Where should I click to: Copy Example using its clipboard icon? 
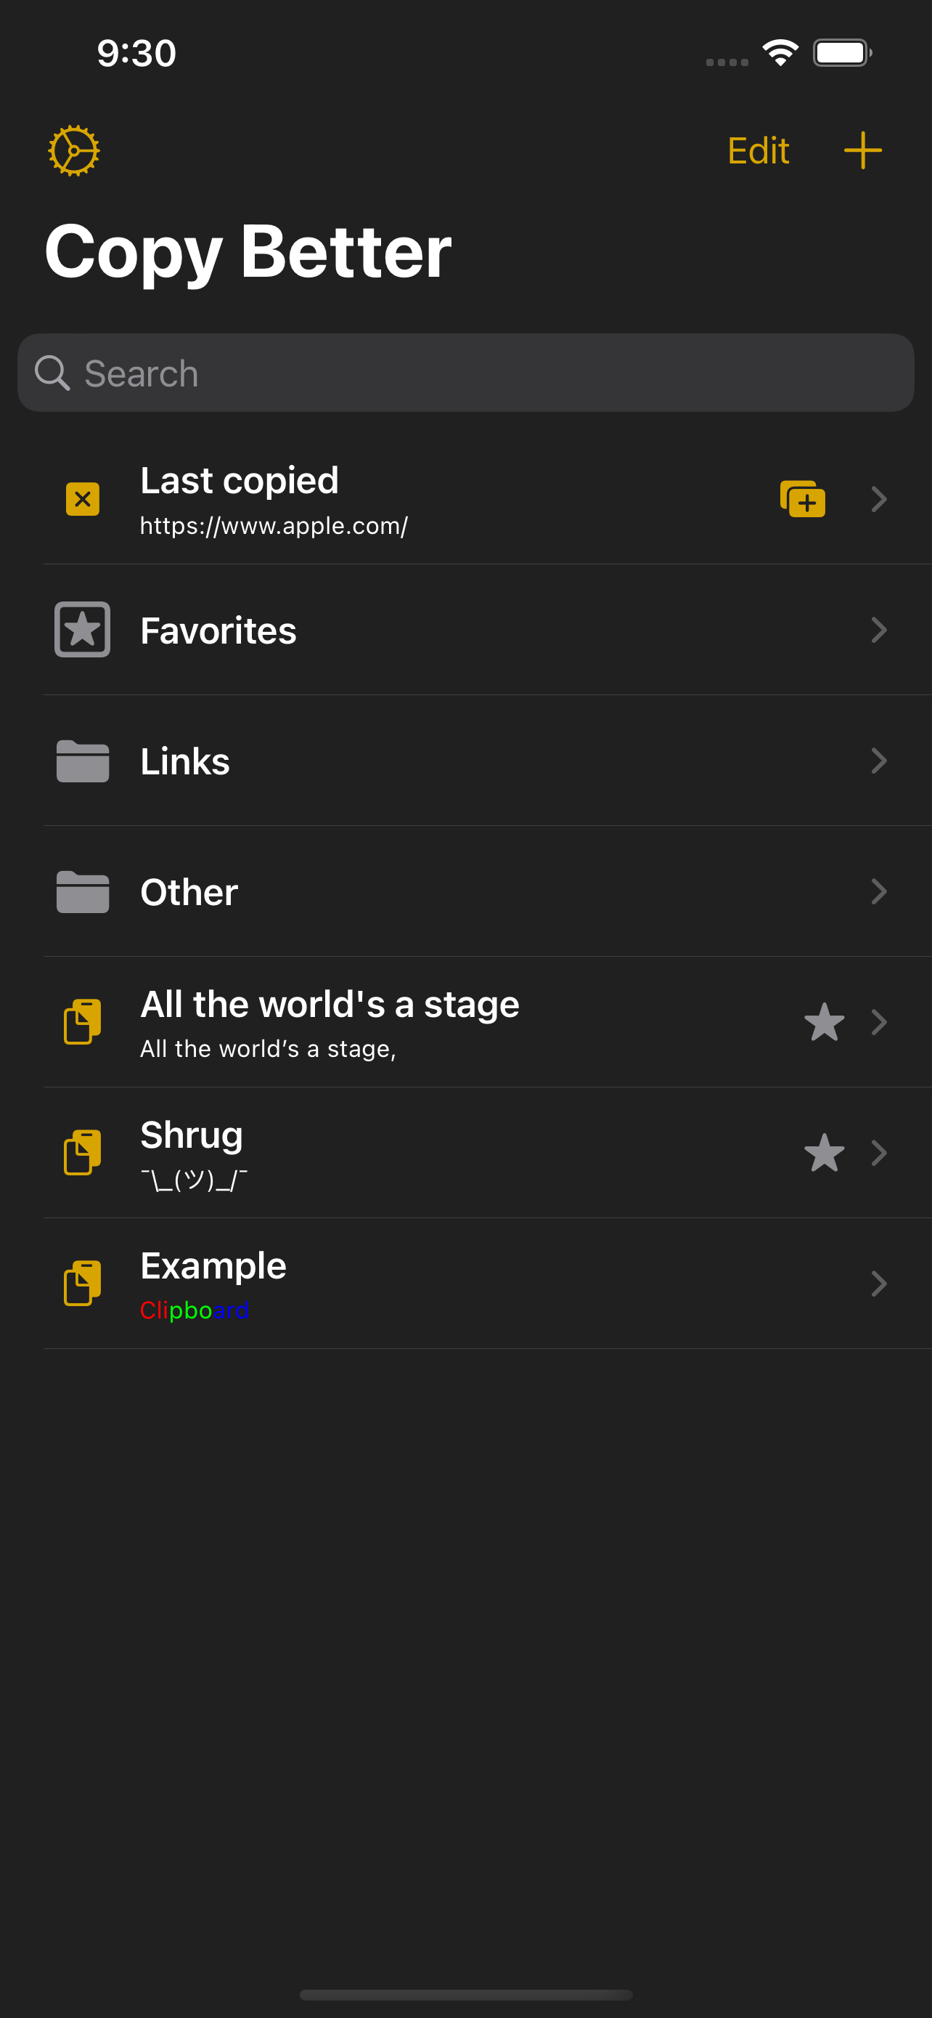click(x=82, y=1283)
